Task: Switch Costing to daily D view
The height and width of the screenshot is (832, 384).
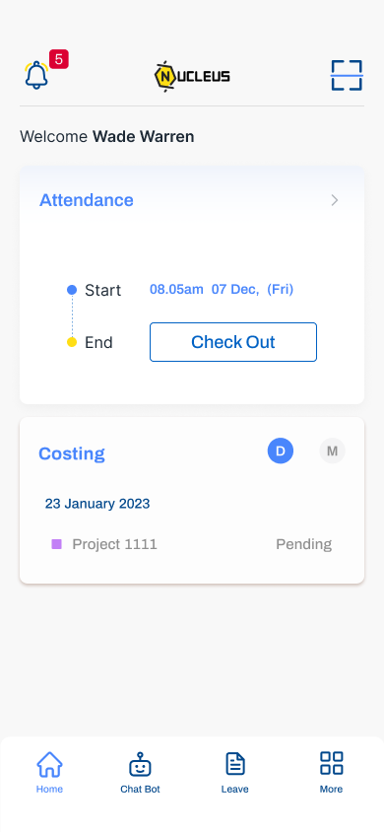Action: (x=281, y=451)
